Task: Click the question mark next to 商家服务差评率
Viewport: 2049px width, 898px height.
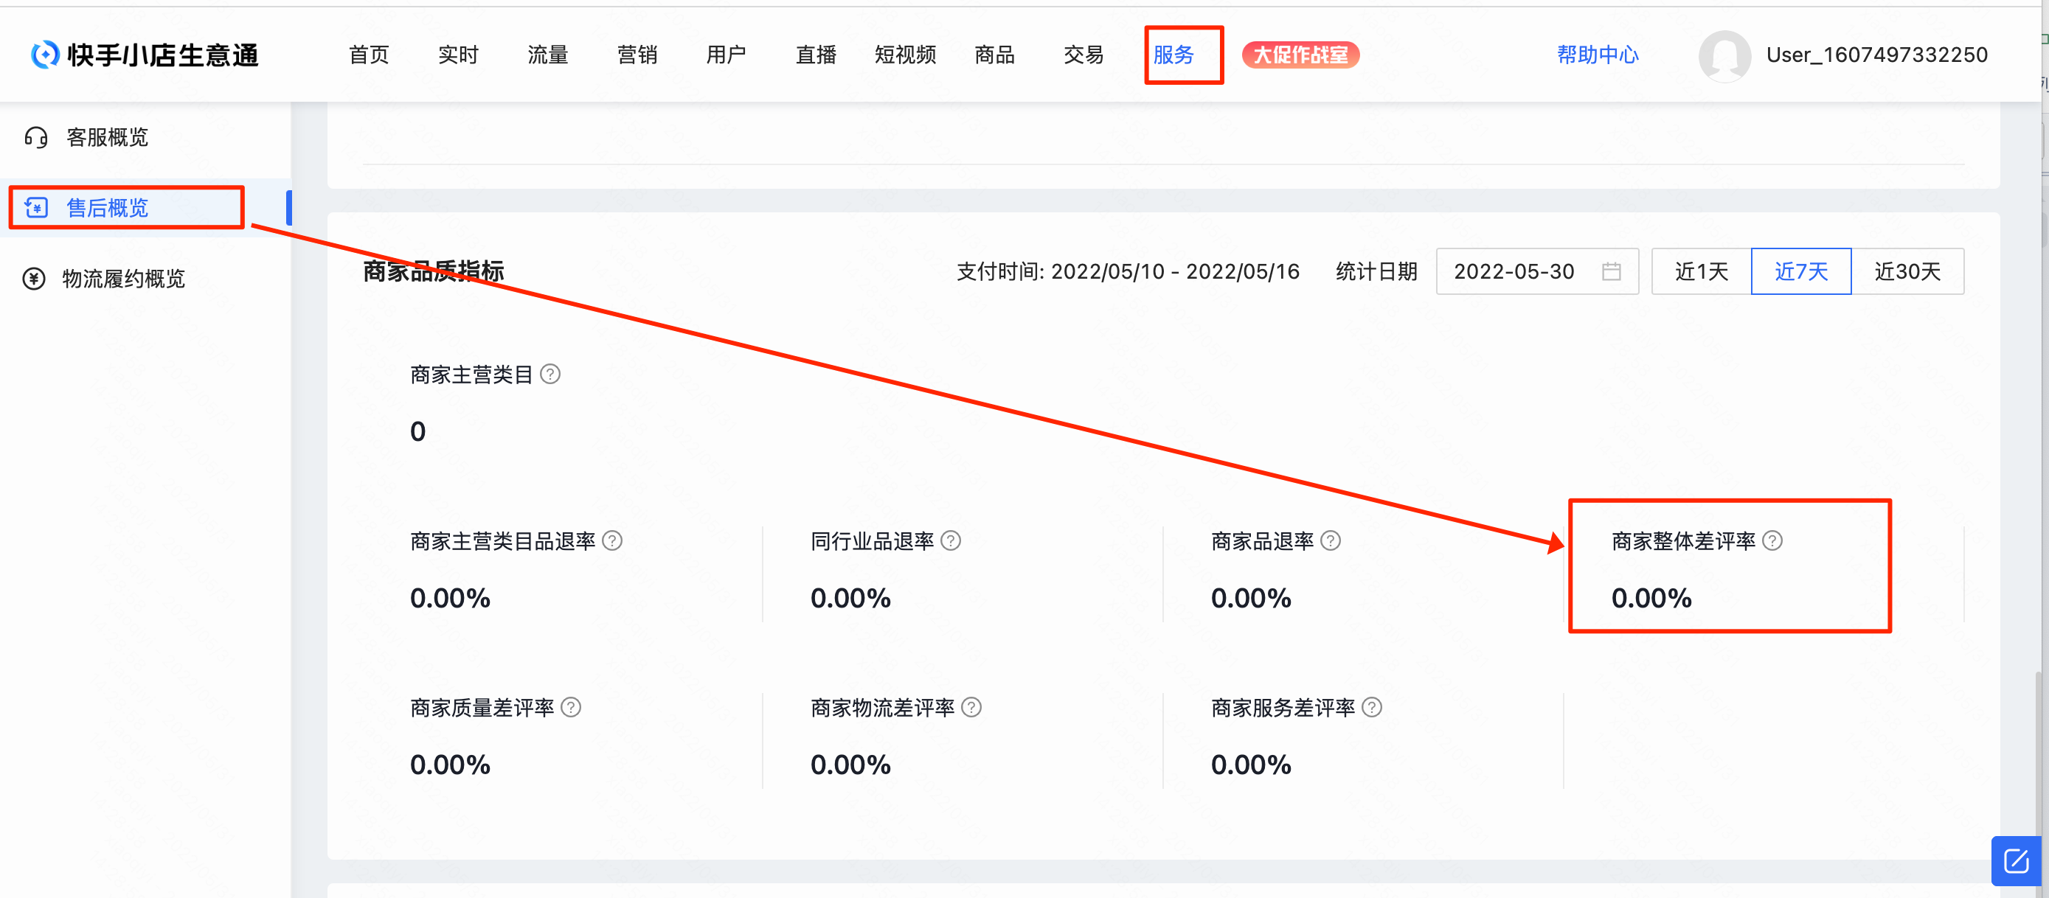Action: tap(1371, 707)
